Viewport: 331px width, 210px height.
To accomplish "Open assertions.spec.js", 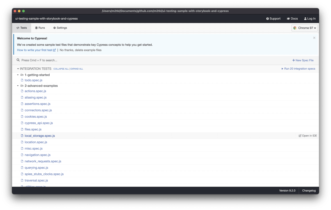I will point(38,104).
